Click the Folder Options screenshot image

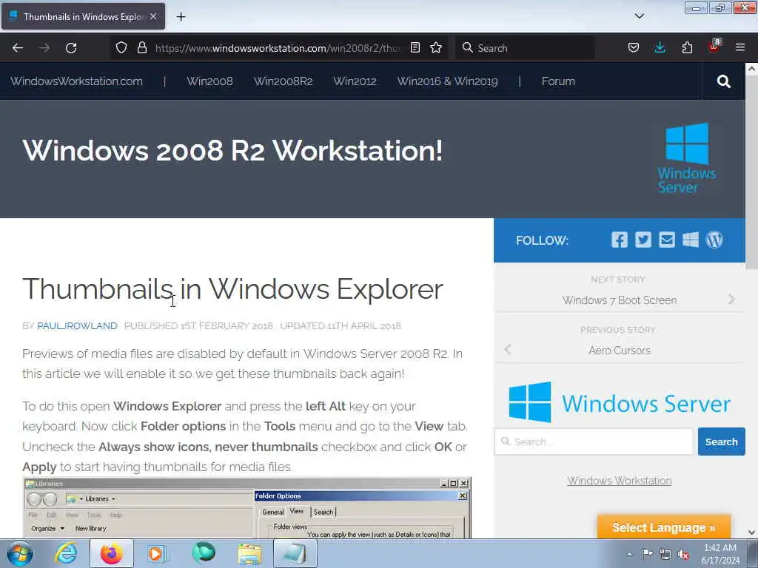point(246,507)
